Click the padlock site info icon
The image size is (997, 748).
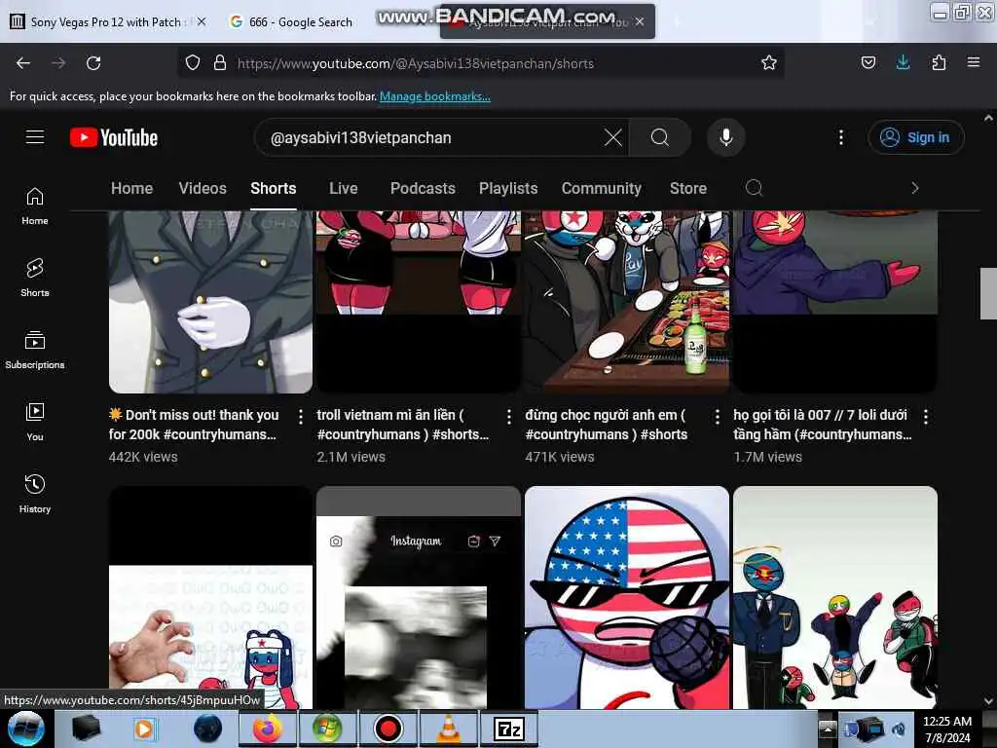220,63
